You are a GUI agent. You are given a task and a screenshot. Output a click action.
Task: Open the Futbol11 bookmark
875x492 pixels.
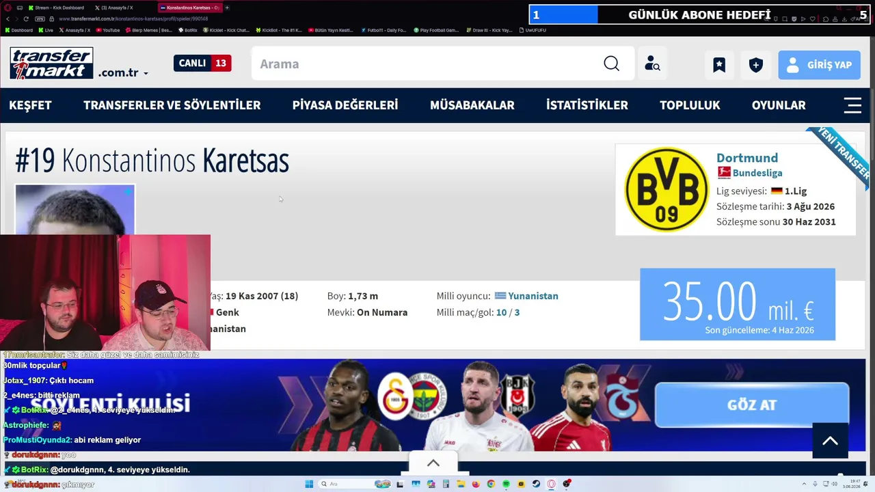click(x=383, y=30)
